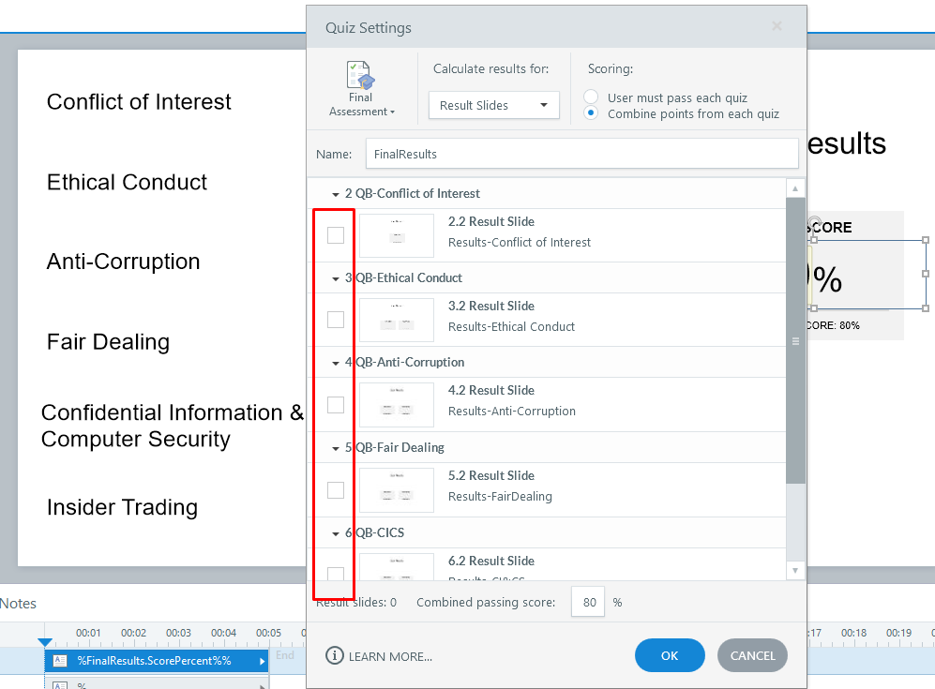The image size is (935, 689).
Task: Collapse the 6 QB-CICS group
Action: (x=336, y=533)
